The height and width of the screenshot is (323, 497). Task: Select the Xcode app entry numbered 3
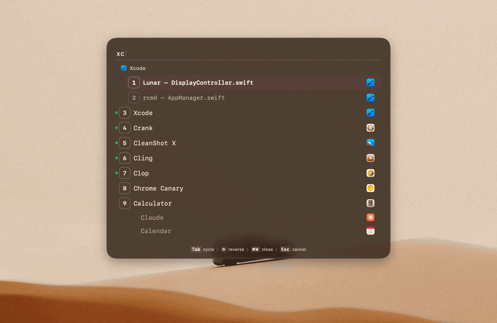click(x=248, y=113)
